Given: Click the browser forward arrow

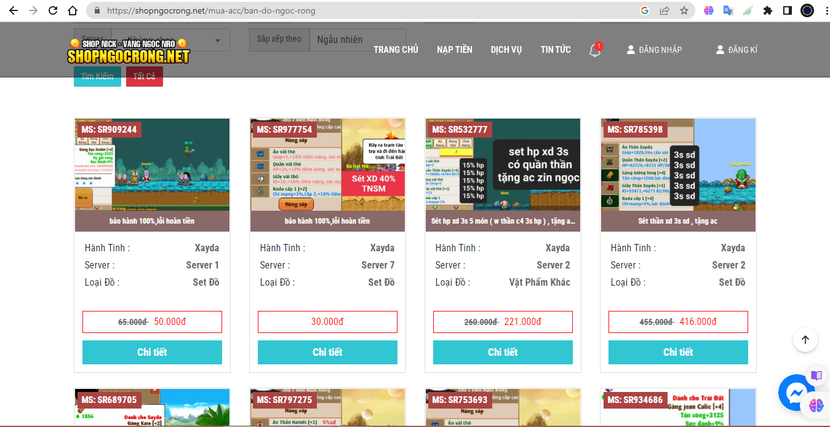Looking at the screenshot, I should 33,10.
